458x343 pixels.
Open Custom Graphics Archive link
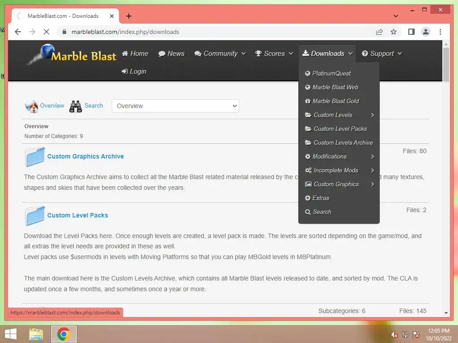(85, 156)
